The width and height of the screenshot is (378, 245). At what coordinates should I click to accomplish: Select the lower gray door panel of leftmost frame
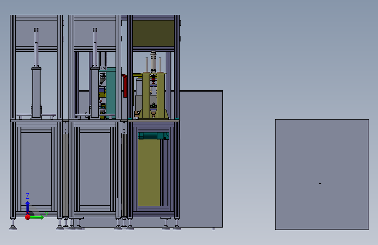(36, 169)
